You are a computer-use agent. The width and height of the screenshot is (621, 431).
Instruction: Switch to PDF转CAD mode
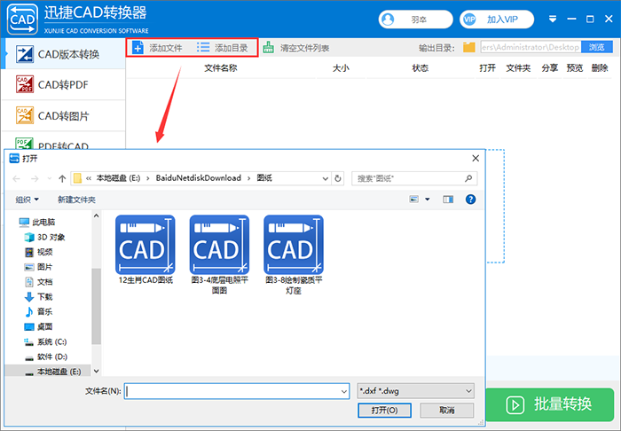(63, 142)
